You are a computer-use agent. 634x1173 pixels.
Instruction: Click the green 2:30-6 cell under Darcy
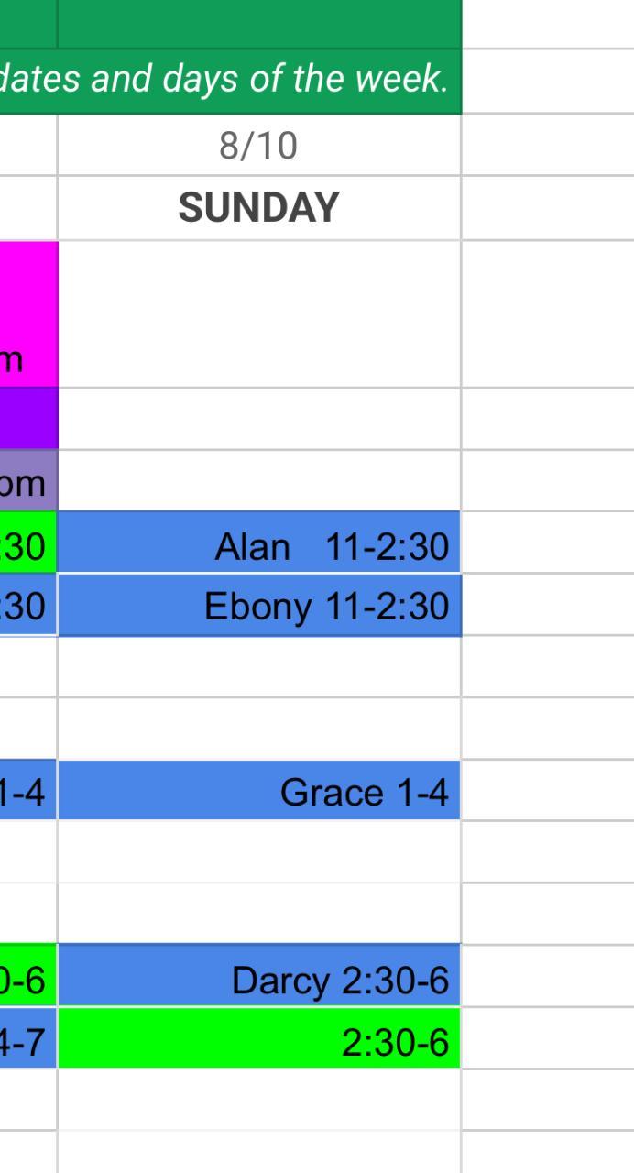(258, 1039)
